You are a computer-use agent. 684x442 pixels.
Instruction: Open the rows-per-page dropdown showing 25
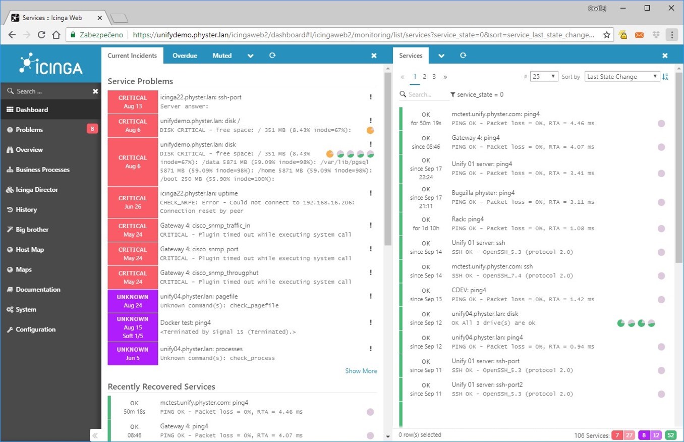tap(544, 76)
